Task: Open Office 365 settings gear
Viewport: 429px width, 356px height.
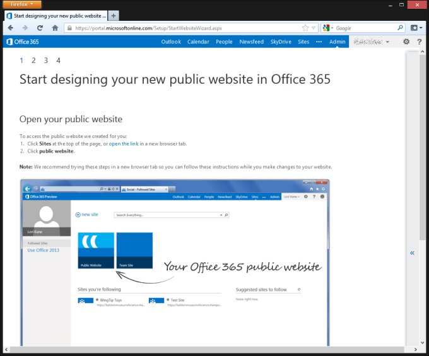Action: tap(406, 42)
